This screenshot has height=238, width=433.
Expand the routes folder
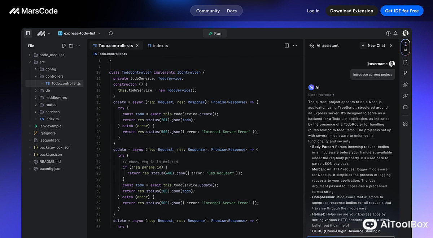(x=36, y=105)
